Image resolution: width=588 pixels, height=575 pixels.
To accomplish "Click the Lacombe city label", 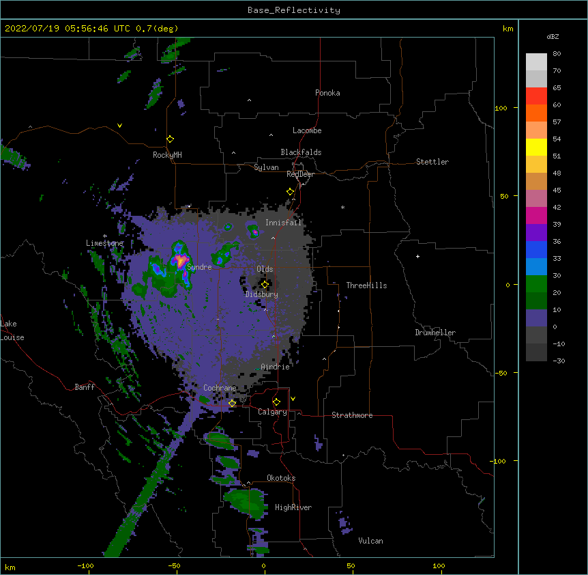I will [307, 130].
